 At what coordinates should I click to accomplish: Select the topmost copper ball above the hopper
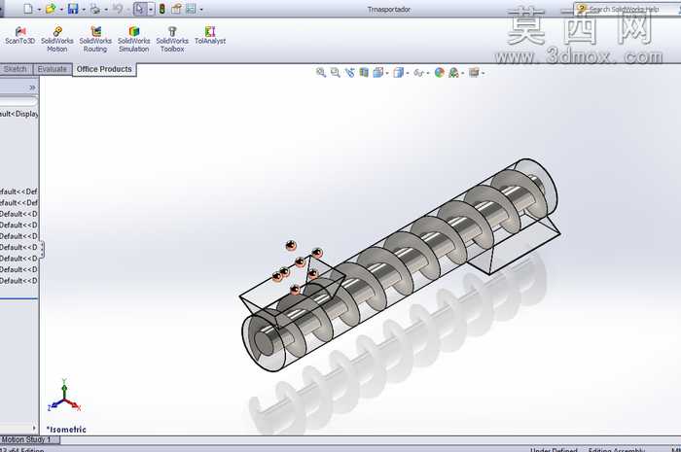click(x=291, y=246)
